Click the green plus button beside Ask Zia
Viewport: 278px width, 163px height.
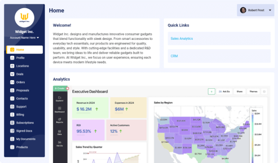[x=211, y=91]
